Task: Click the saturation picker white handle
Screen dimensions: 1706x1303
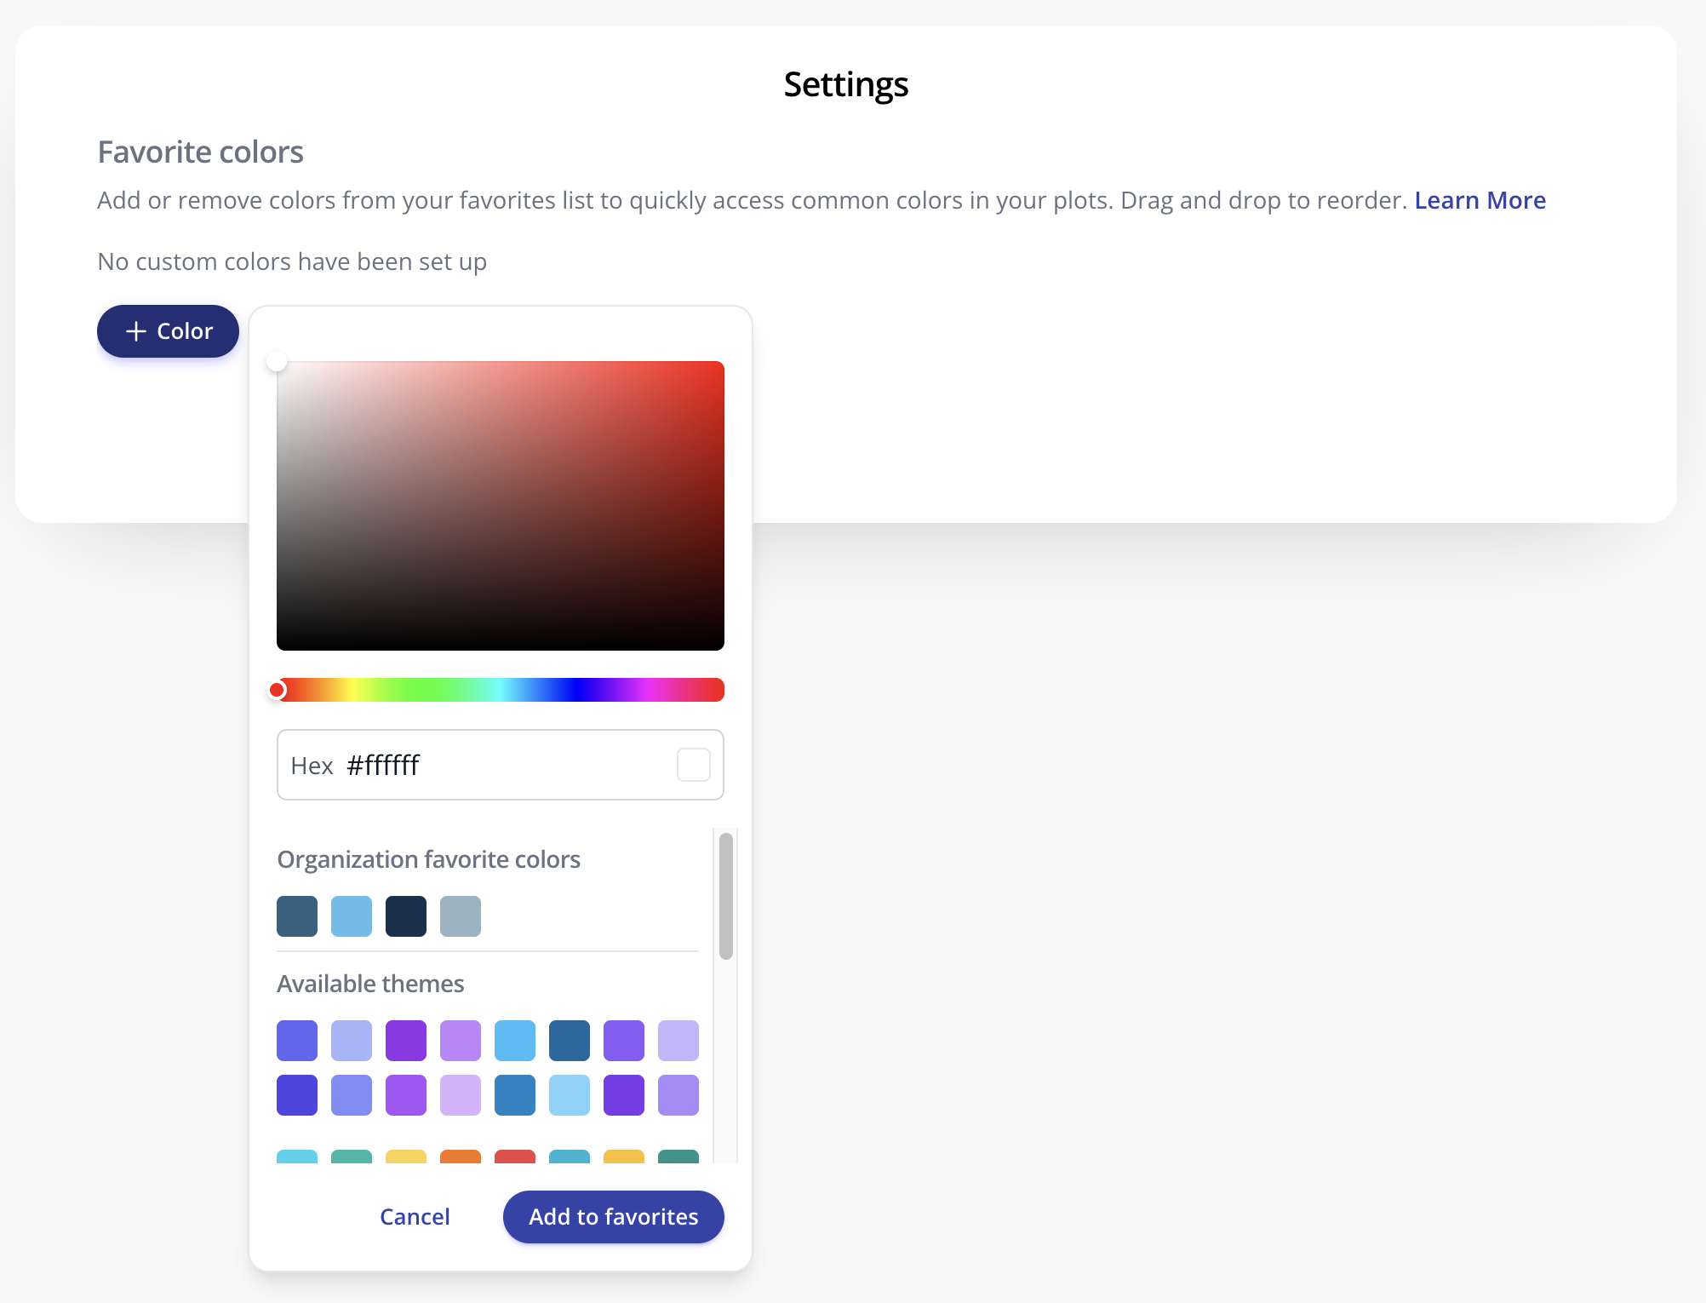Action: coord(277,362)
